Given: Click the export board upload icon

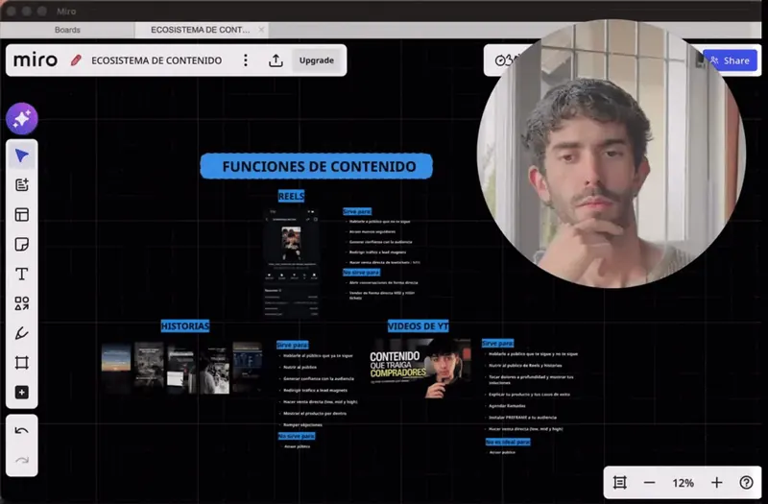Looking at the screenshot, I should (276, 60).
